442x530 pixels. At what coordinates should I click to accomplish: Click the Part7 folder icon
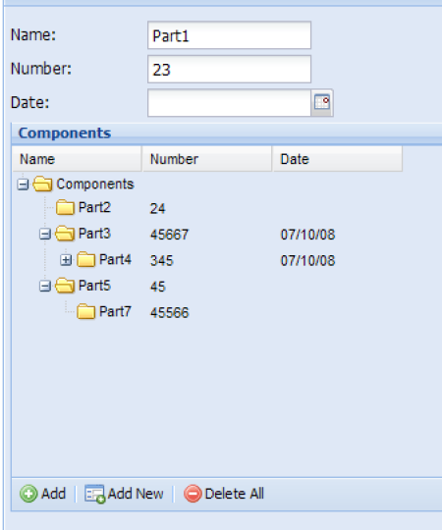(x=85, y=311)
